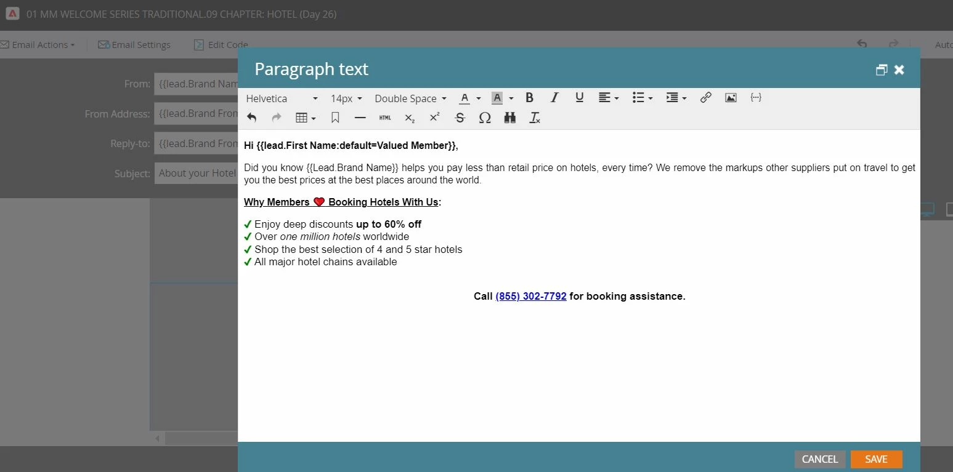Click the greeting line 'Hi {{lead.First Name...'

(x=351, y=146)
